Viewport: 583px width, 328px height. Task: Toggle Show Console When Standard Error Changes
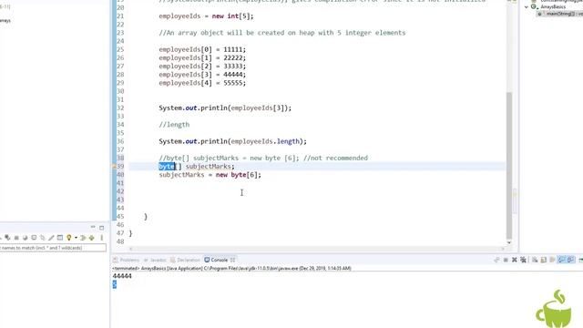(x=570, y=260)
